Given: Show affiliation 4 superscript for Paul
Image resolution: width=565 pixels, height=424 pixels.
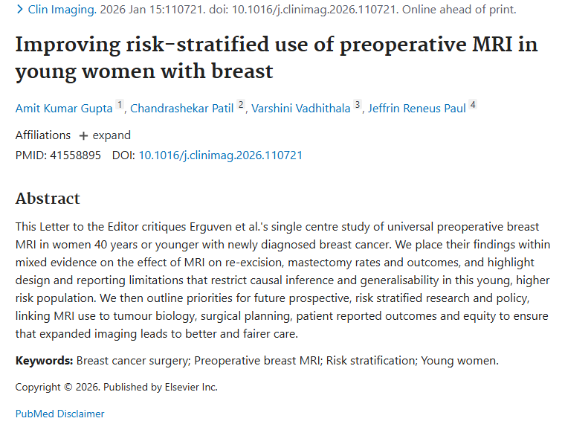Looking at the screenshot, I should 473,106.
